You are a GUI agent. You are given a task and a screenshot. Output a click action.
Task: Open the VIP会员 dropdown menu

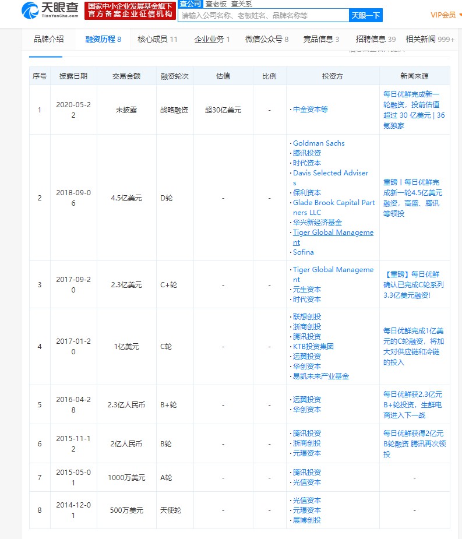coord(445,15)
